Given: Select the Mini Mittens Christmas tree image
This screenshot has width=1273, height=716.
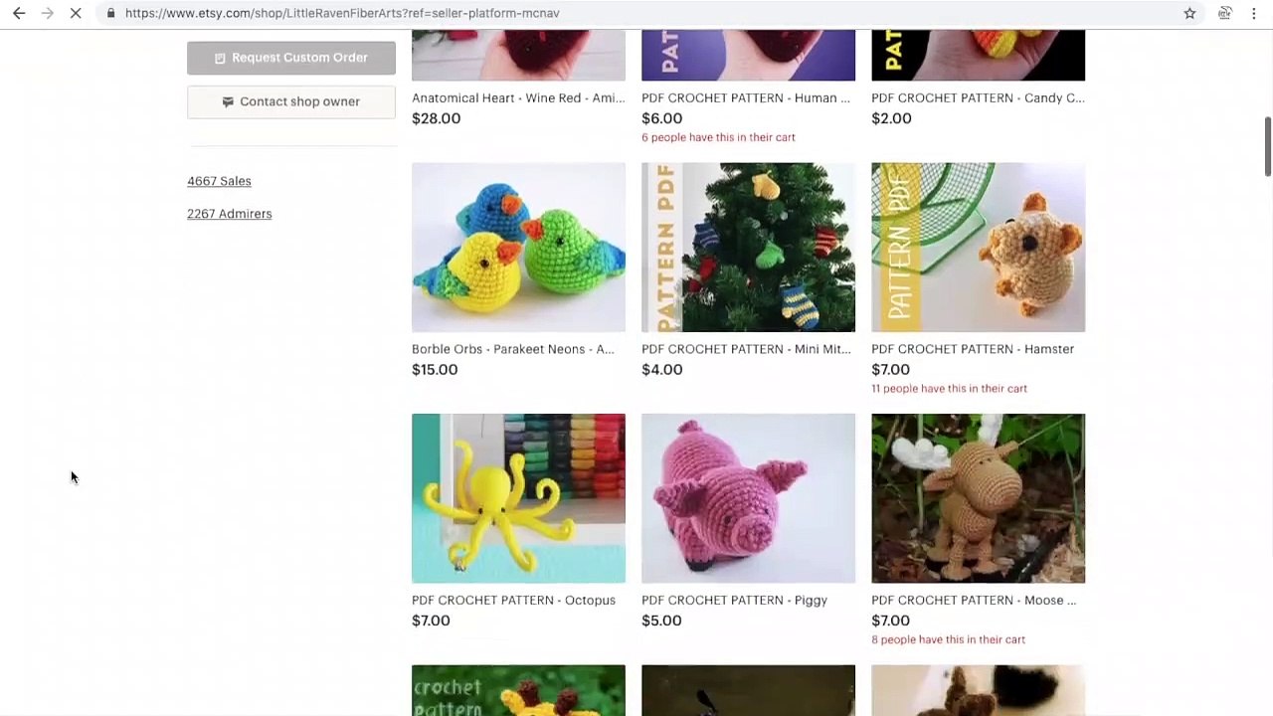Looking at the screenshot, I should pos(748,248).
